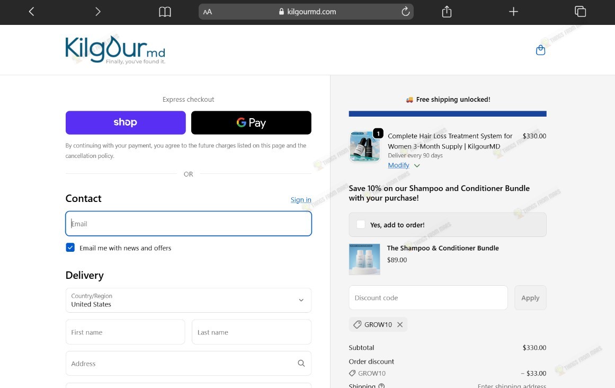The height and width of the screenshot is (388, 615).
Task: Click the Shampoo & Conditioner Bundle thumbnail
Action: tap(364, 259)
